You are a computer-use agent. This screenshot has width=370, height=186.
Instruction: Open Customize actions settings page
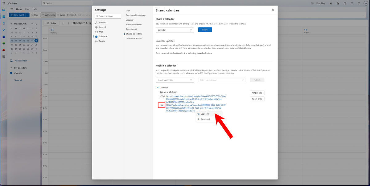point(134,38)
